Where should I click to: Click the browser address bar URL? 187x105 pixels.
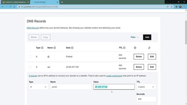(40, 7)
